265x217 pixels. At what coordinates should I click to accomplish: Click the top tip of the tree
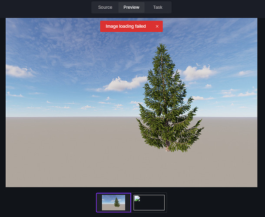pyautogui.click(x=162, y=45)
